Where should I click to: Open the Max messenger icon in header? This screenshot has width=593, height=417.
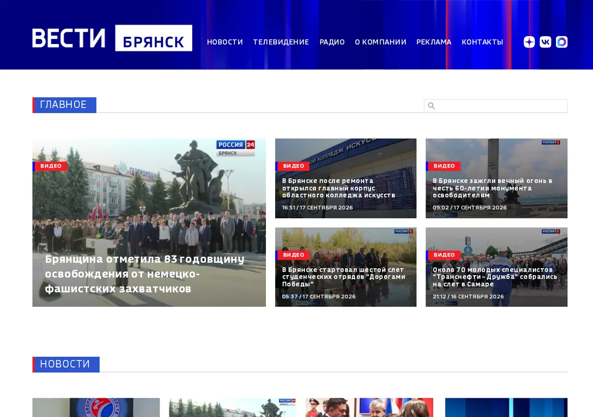pos(561,42)
